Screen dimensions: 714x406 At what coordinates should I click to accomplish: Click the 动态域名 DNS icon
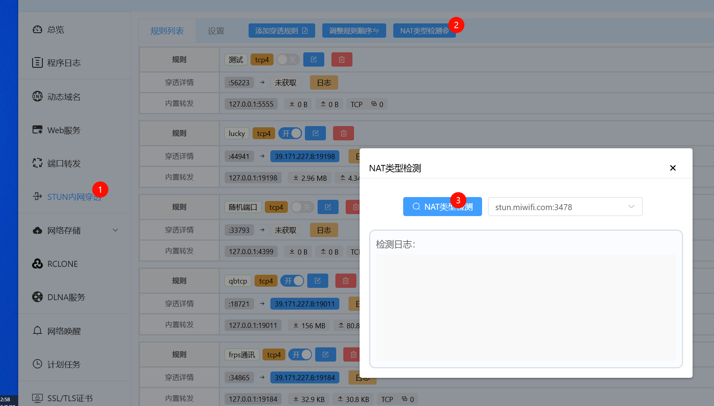[37, 96]
